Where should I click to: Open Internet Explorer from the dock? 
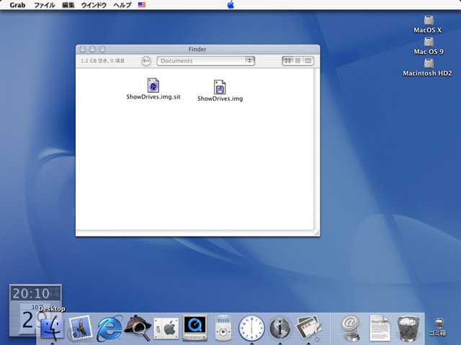[x=109, y=328]
